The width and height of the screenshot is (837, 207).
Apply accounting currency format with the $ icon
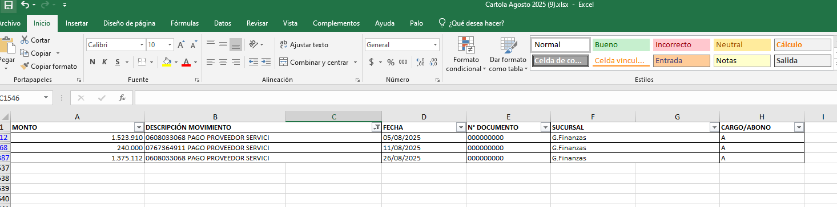tap(371, 62)
